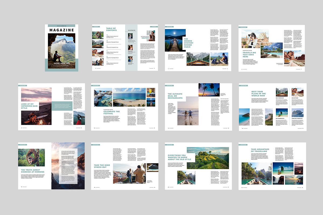Select turquoise sea with rock photo in Tour Plans

click(245, 117)
